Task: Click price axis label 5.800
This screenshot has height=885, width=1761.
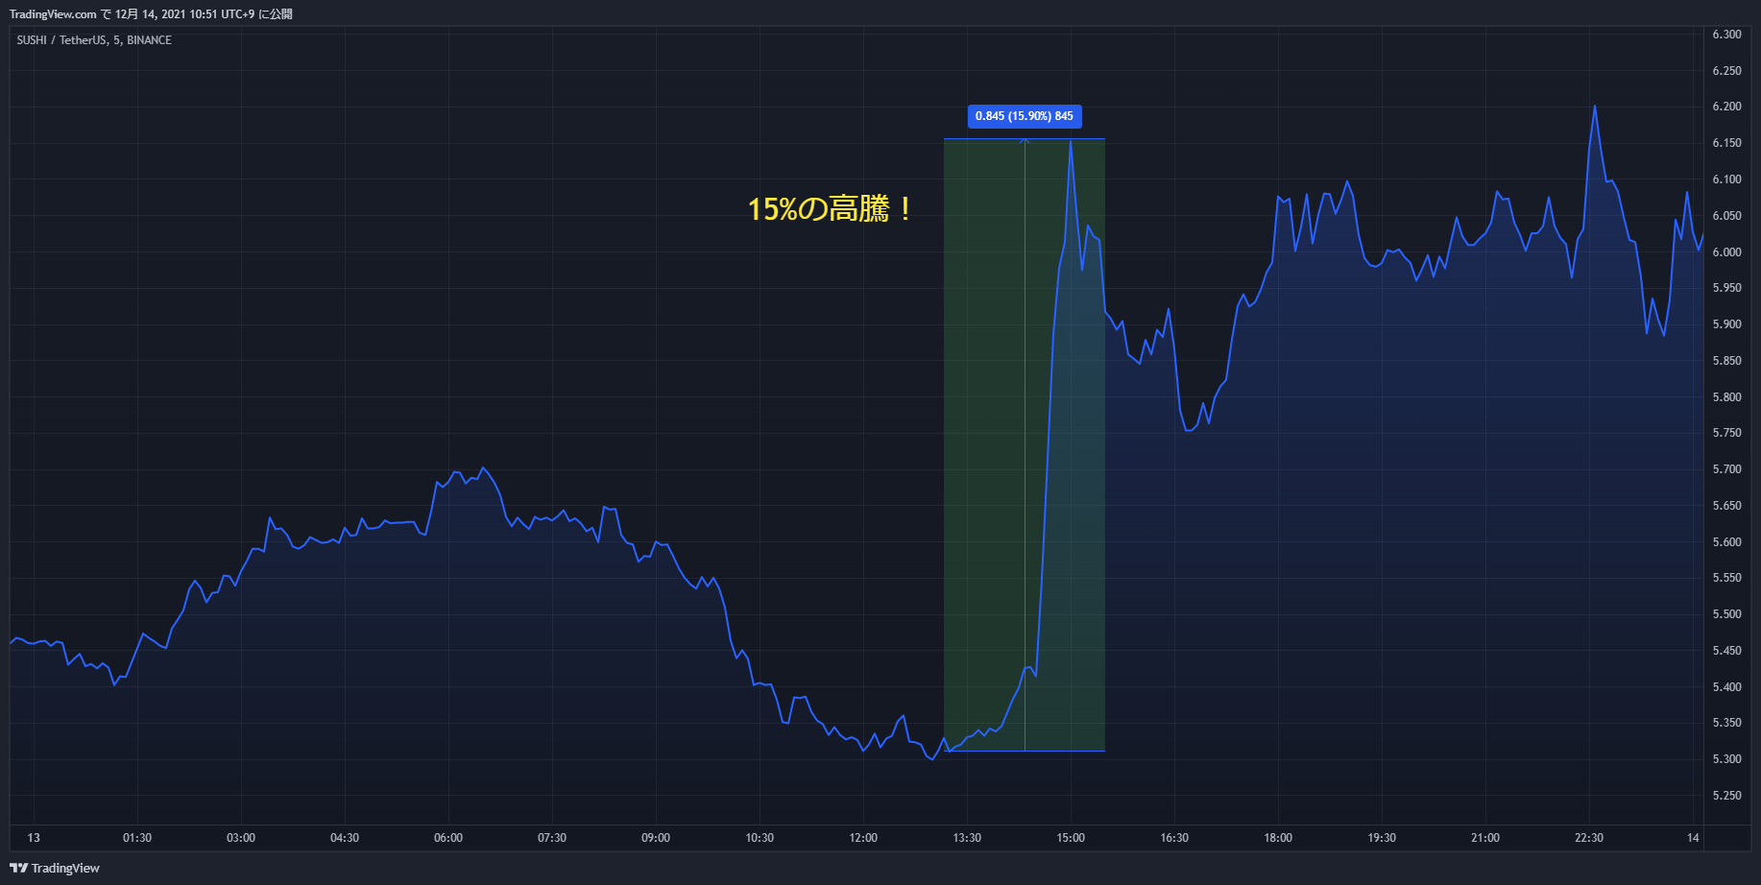Action: 1726,397
